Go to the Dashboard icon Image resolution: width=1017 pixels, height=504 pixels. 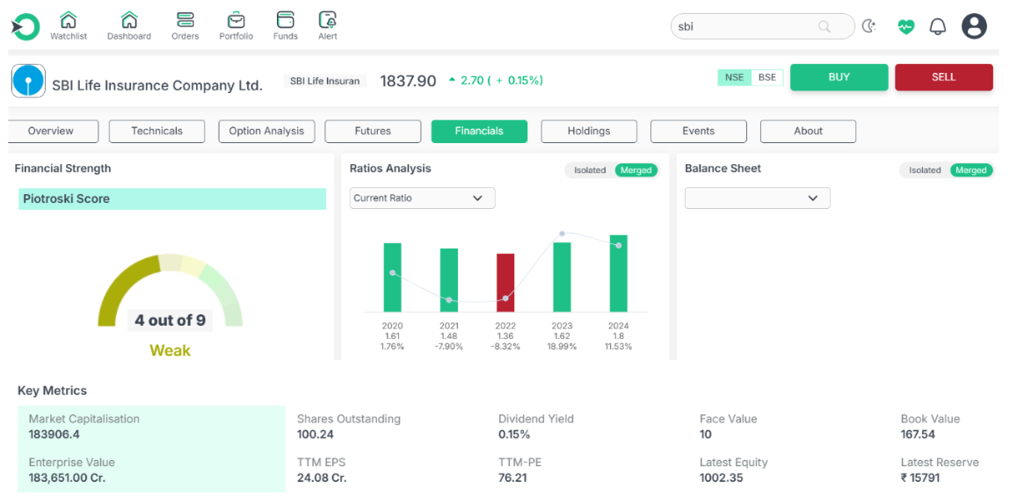pos(129,20)
